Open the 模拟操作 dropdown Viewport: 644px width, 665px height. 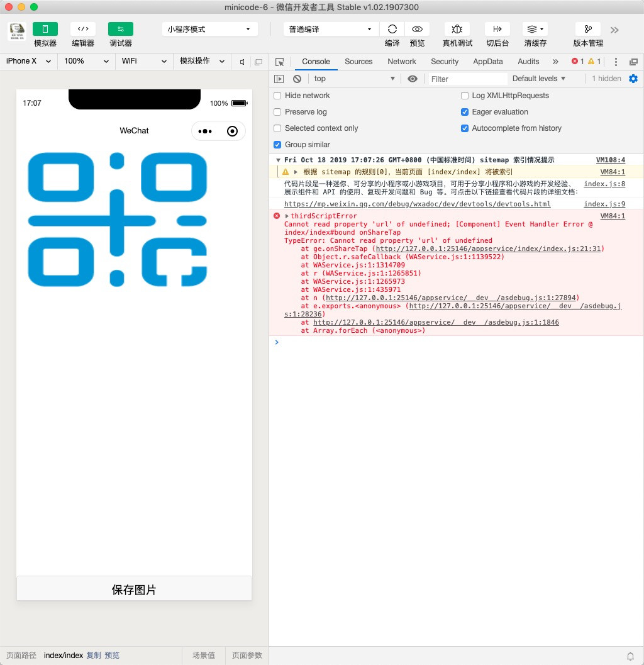pos(202,61)
